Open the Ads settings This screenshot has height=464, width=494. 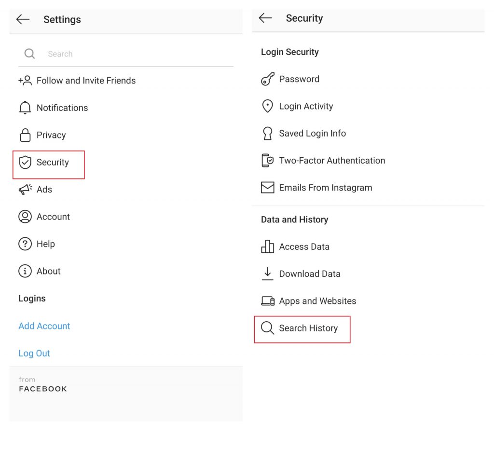coord(44,190)
